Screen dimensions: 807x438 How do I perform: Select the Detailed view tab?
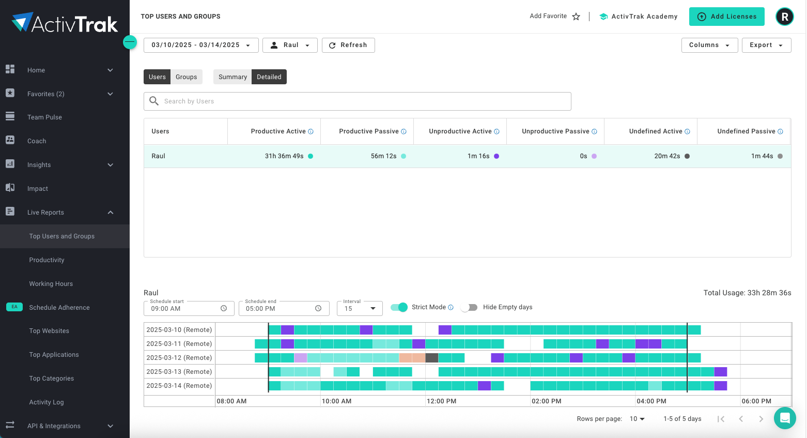pos(269,77)
